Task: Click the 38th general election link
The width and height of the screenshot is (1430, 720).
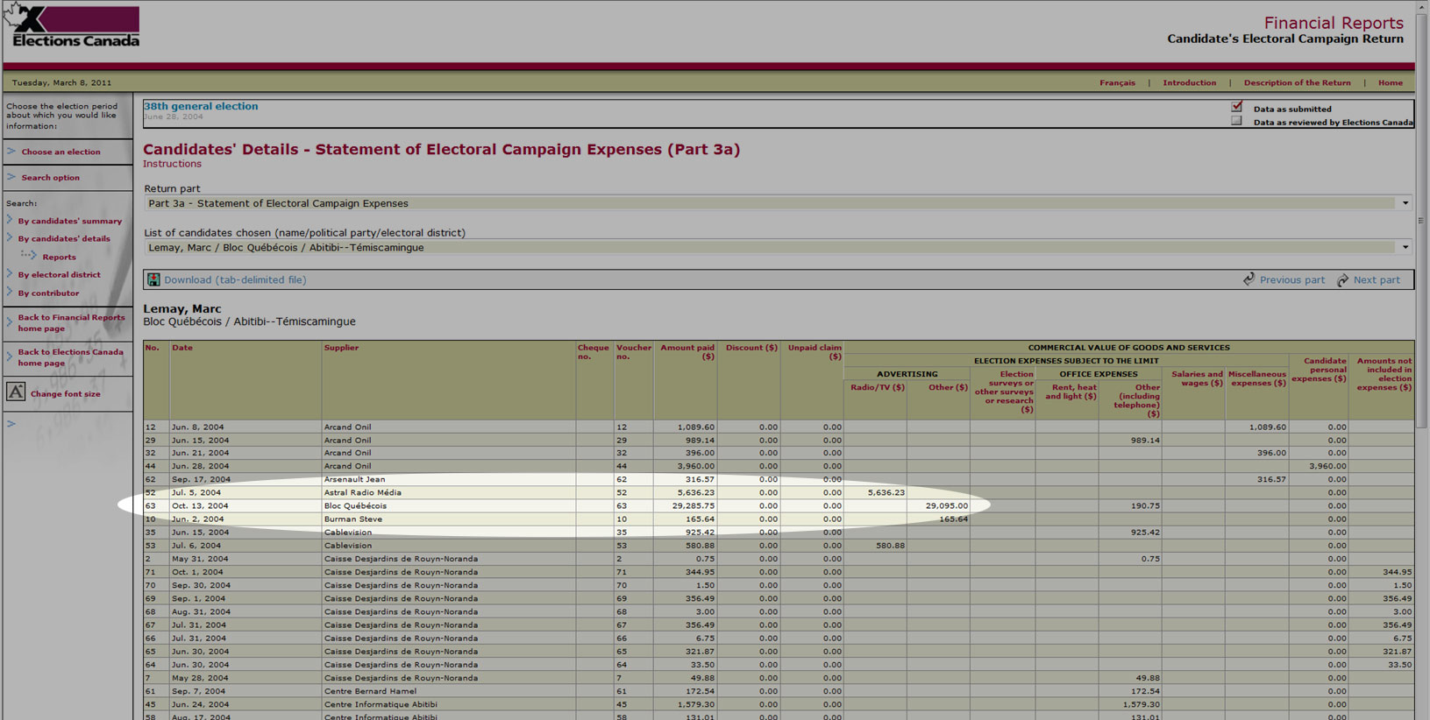Action: tap(201, 106)
